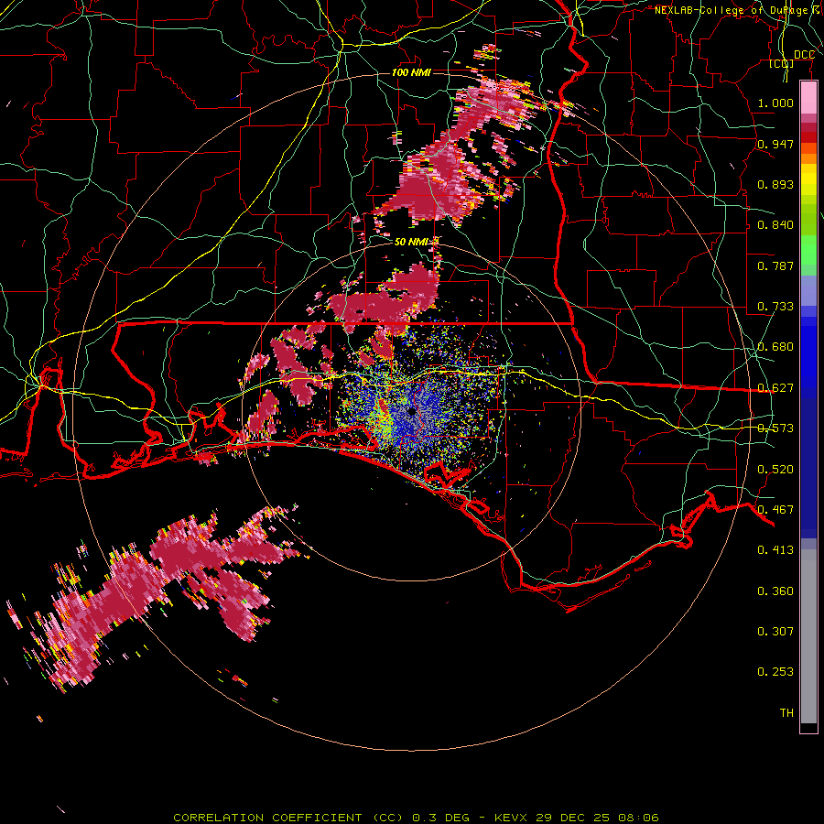The height and width of the screenshot is (824, 824).
Task: Click the KEVX station identifier
Action: pyautogui.click(x=513, y=818)
